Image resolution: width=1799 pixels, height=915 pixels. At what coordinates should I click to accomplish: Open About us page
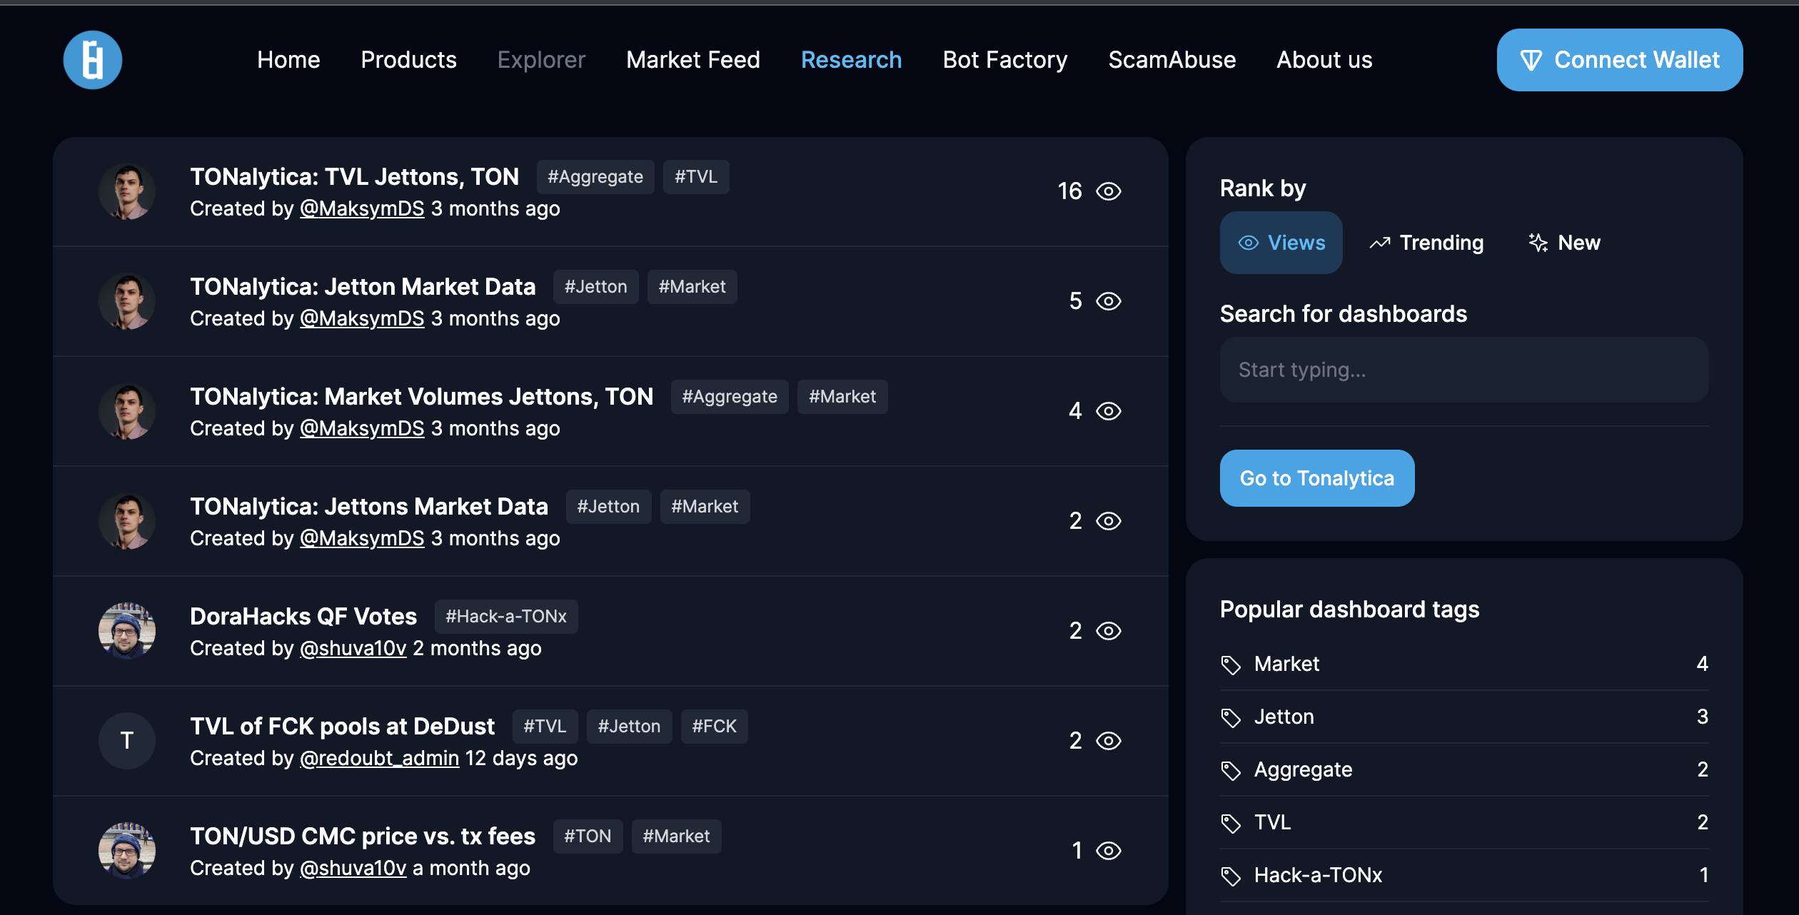(1324, 60)
